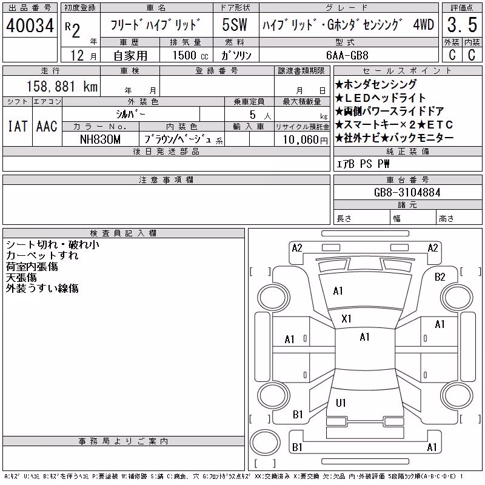Select the A2 marker at top-left bumper

tap(297, 248)
